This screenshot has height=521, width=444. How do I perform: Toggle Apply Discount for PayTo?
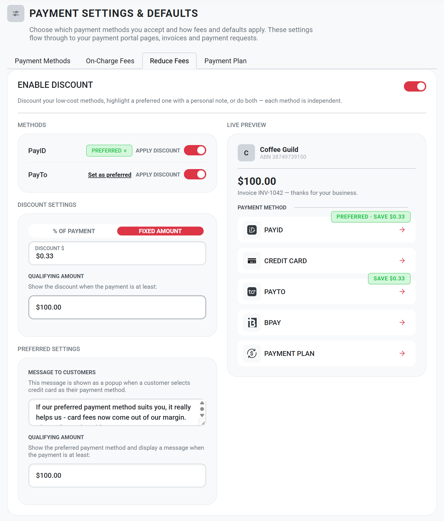(x=195, y=175)
